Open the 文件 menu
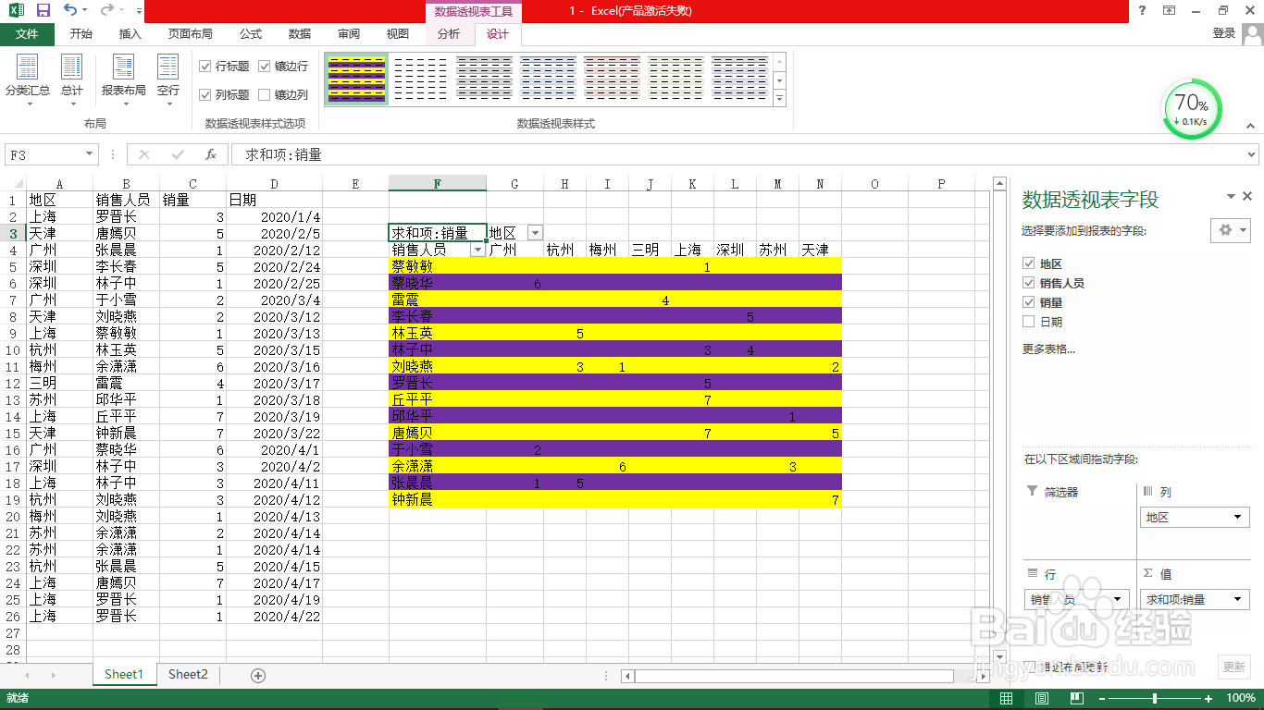This screenshot has height=710, width=1264. tap(27, 34)
